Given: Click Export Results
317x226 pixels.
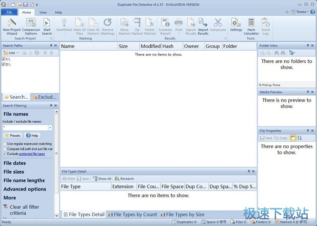Looking at the screenshot, I should tap(191, 27).
